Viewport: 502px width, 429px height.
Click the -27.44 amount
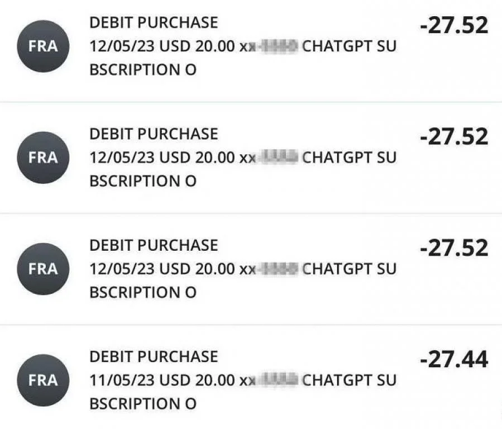coord(454,360)
